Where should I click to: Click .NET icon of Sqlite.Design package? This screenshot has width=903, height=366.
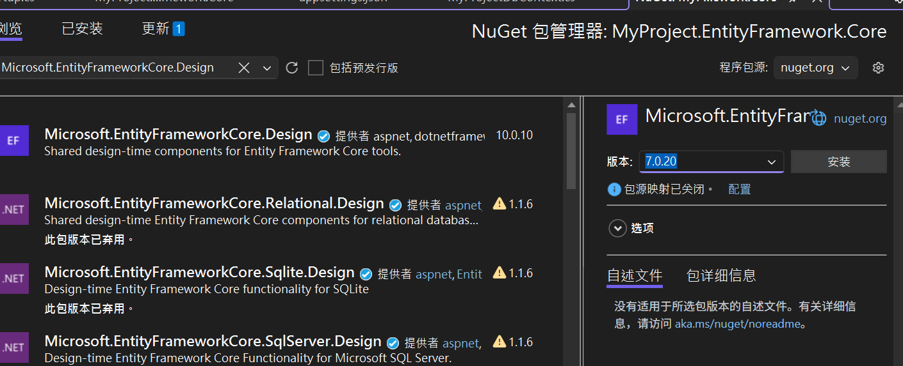coord(13,278)
